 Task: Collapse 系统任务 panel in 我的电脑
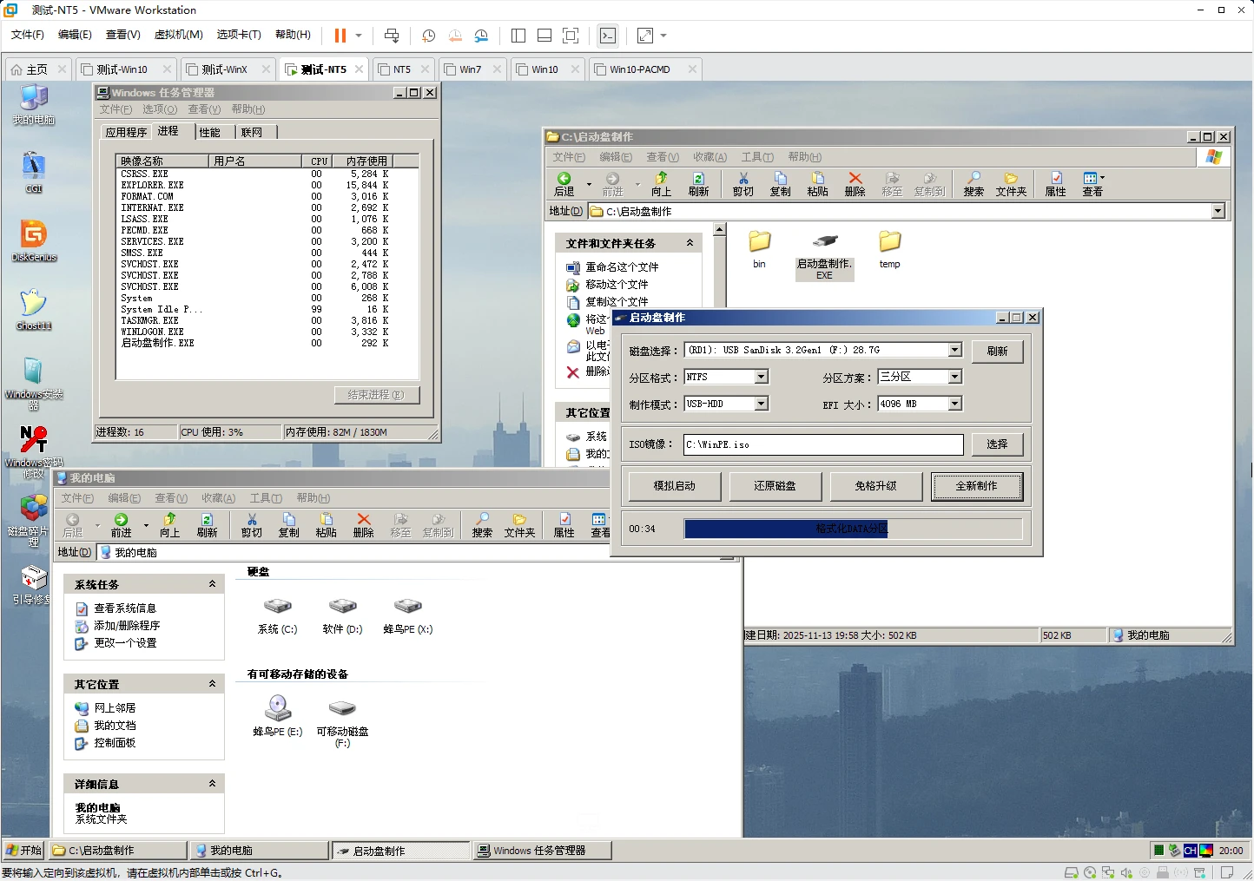pos(212,584)
